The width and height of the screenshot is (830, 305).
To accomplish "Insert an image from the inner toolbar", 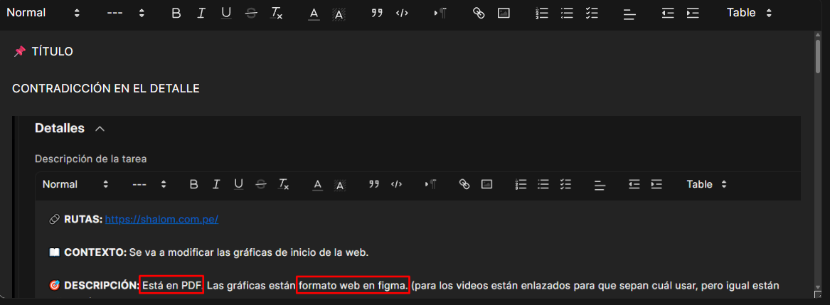I will pos(486,184).
